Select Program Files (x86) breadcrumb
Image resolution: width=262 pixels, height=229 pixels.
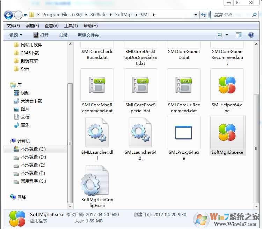(62, 15)
